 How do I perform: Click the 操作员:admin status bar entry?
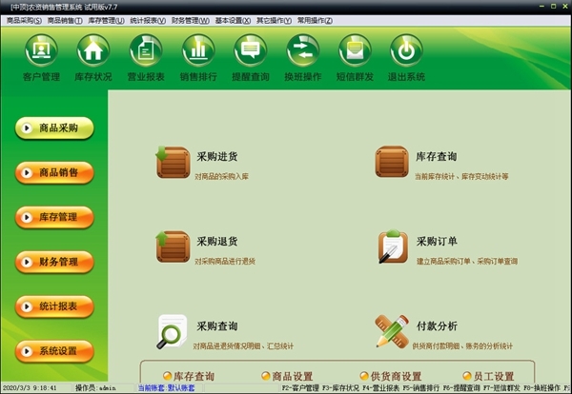pyautogui.click(x=95, y=388)
